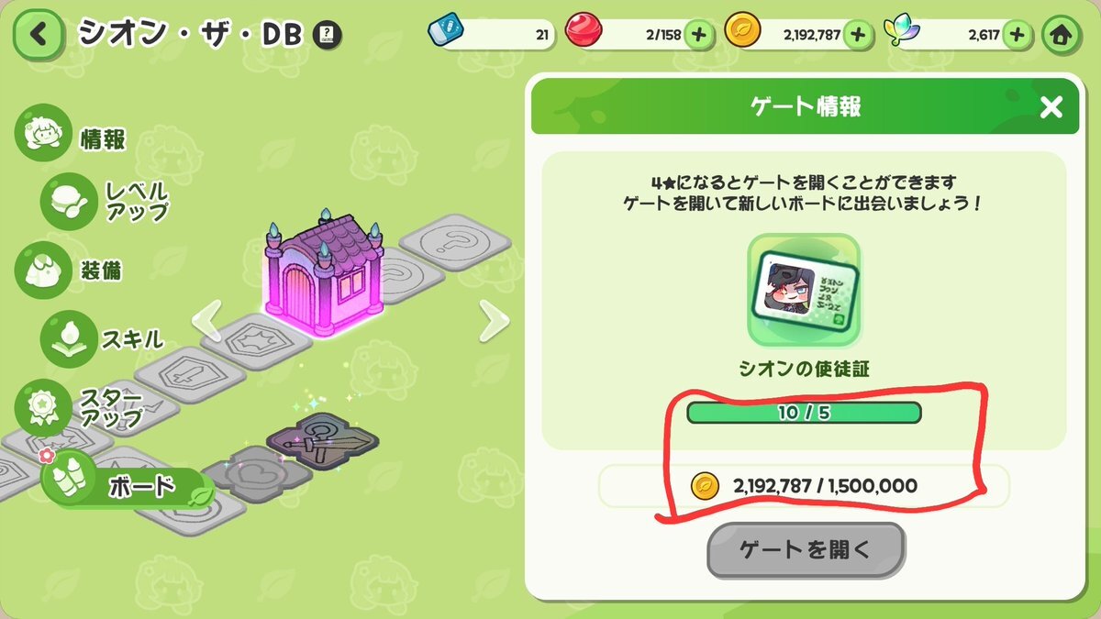Add more red candy with plus button

point(698,35)
